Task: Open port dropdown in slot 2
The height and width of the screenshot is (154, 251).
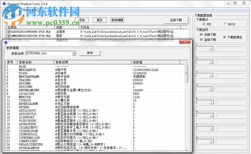Action: pos(211,62)
